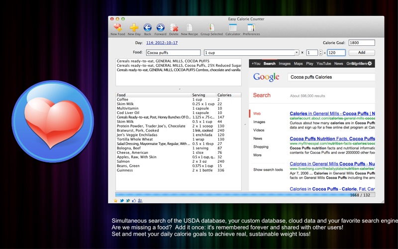Open livestrong Calories in General Mills result

pyautogui.click(x=332, y=164)
